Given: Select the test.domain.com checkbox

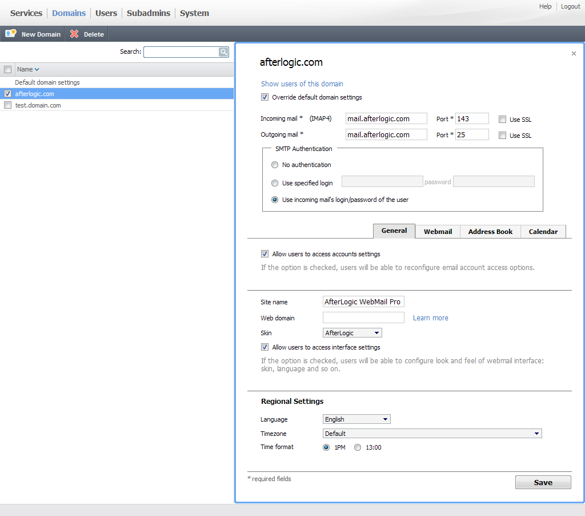Looking at the screenshot, I should pyautogui.click(x=7, y=105).
